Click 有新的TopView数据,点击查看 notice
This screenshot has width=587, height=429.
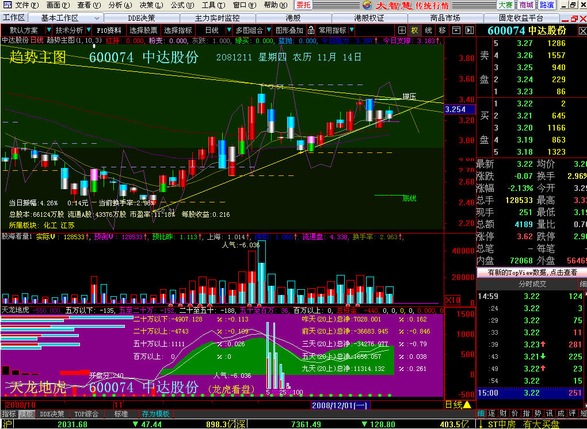click(x=532, y=273)
